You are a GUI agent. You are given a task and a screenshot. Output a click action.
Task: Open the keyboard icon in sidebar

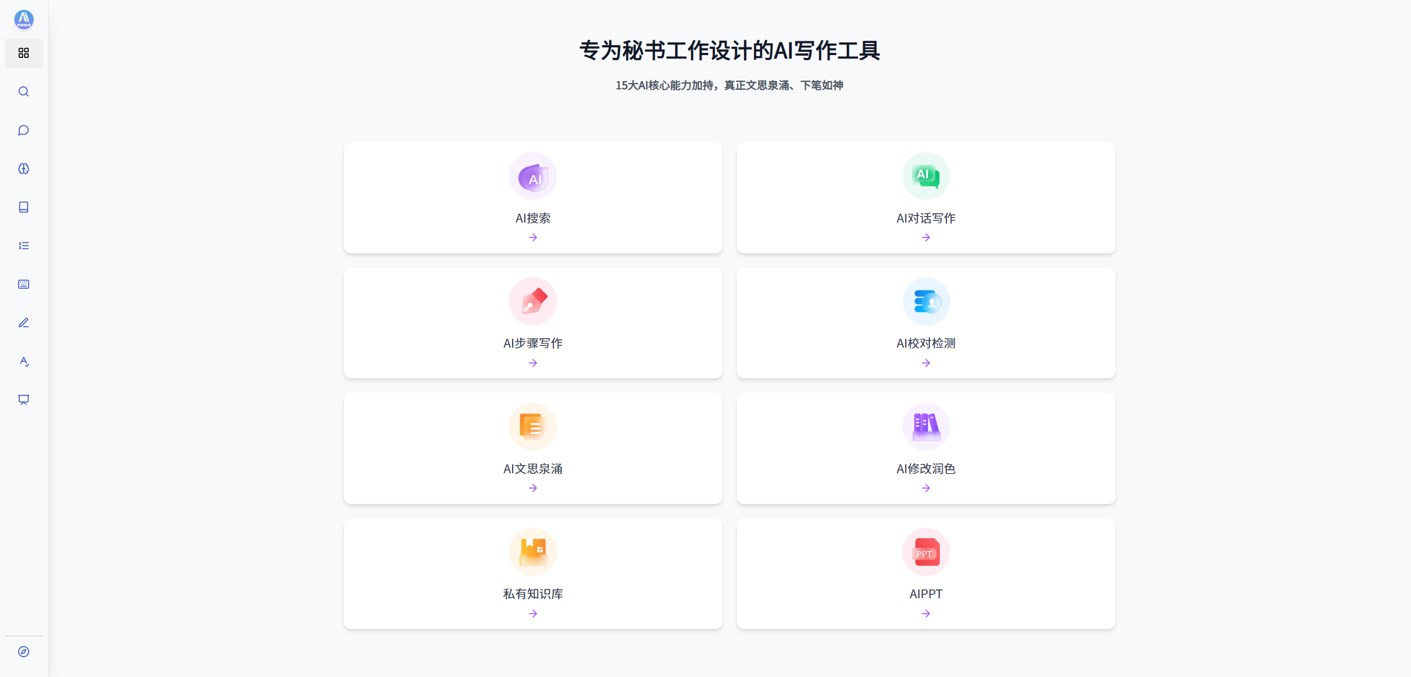(x=24, y=284)
